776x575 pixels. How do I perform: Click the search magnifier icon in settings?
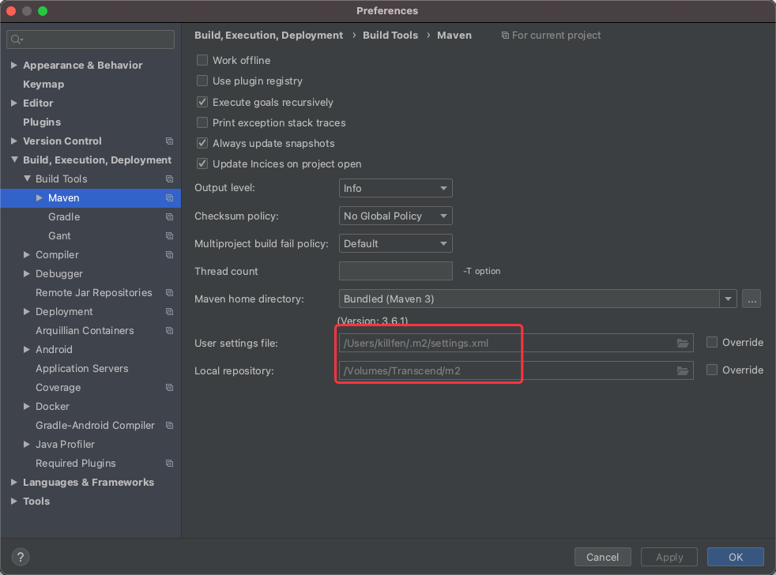coord(17,39)
